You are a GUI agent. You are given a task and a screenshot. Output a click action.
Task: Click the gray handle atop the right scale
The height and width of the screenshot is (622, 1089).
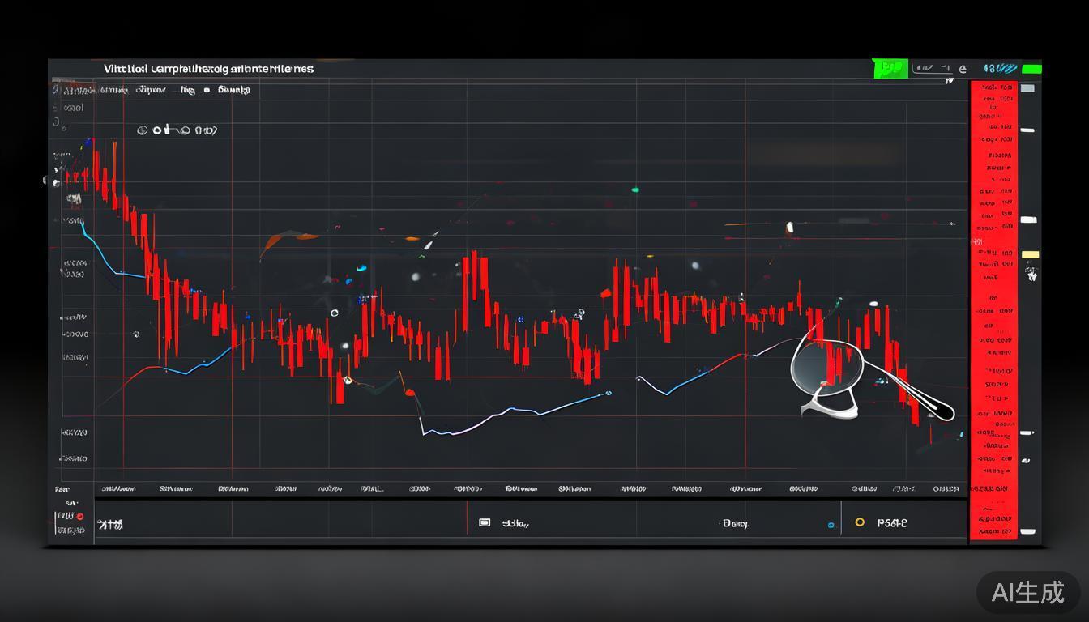click(x=1027, y=88)
